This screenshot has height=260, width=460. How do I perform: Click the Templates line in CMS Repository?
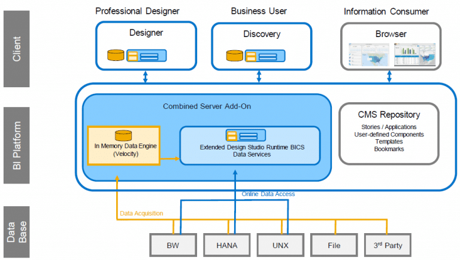pyautogui.click(x=389, y=142)
